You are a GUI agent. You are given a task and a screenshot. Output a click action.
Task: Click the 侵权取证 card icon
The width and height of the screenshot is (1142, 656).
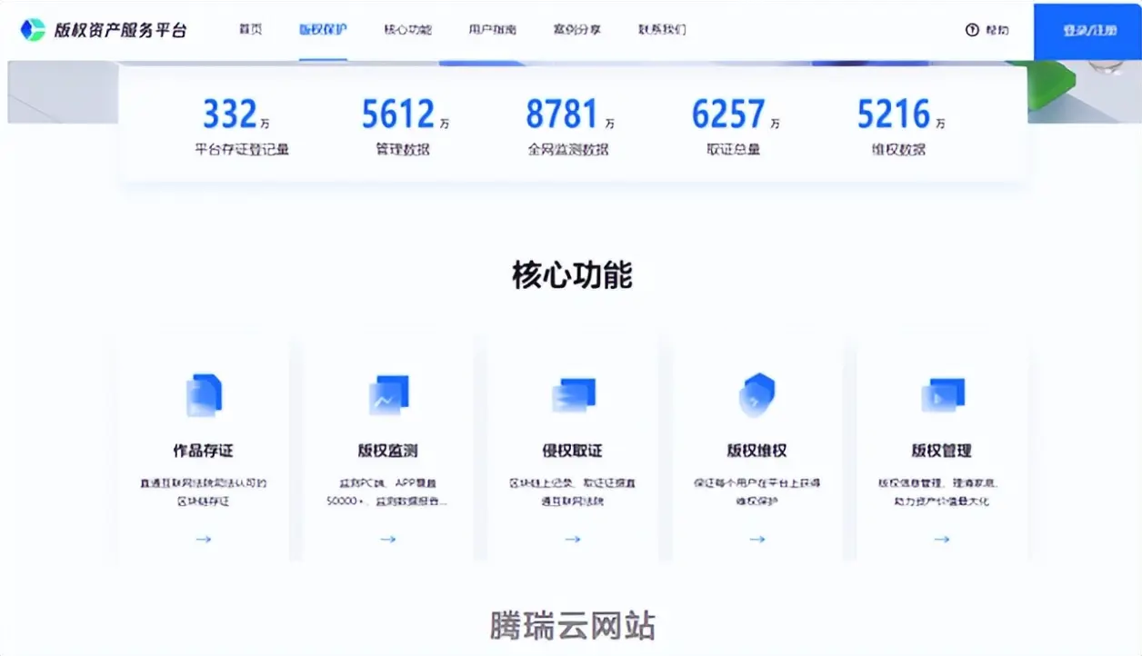pyautogui.click(x=573, y=395)
